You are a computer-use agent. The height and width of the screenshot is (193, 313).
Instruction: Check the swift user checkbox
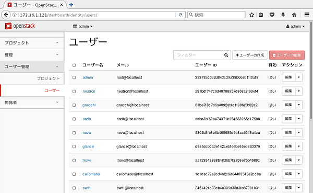[74, 188]
